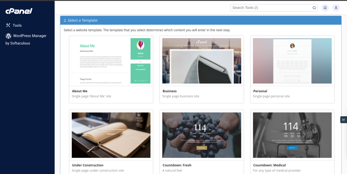Select the About Me template thumbnail
The width and height of the screenshot is (347, 174).
(x=111, y=61)
